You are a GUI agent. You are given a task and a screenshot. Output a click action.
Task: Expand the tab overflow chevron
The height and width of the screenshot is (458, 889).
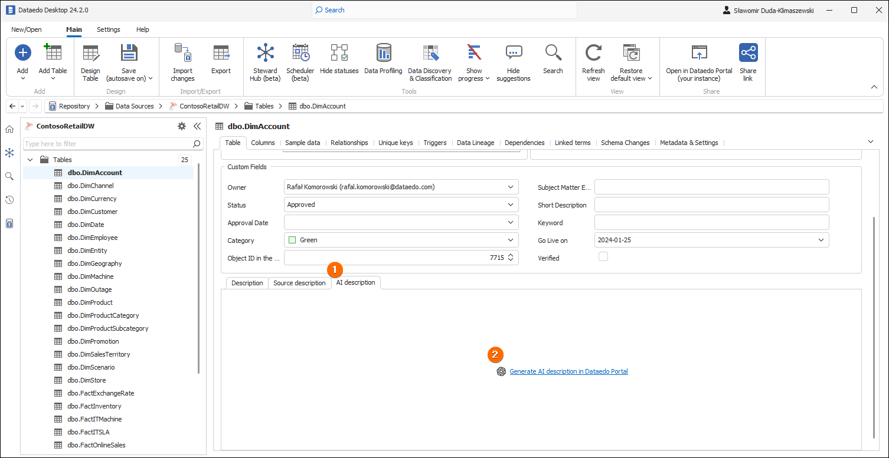(871, 141)
